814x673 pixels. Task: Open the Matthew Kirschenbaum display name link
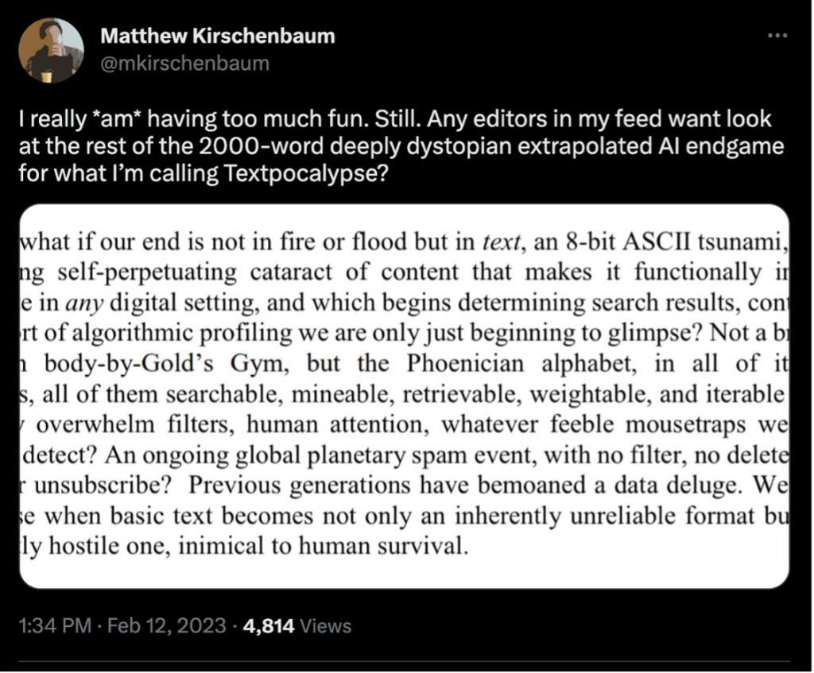[x=218, y=36]
